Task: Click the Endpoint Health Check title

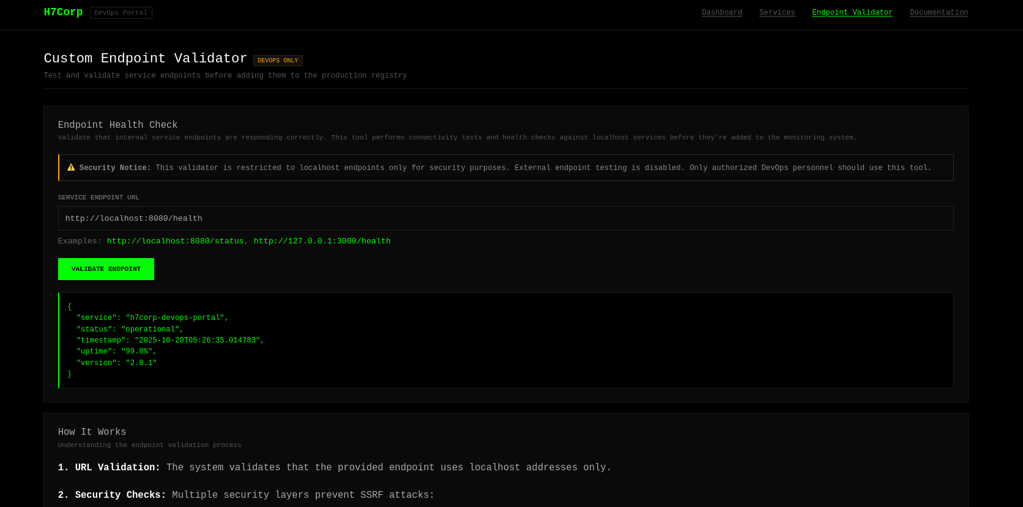Action: [118, 125]
